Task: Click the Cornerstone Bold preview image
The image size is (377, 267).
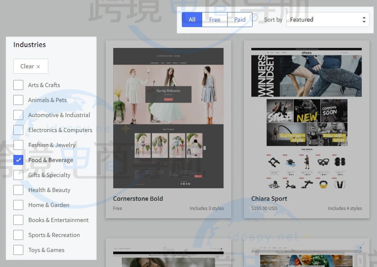Action: coord(168,118)
